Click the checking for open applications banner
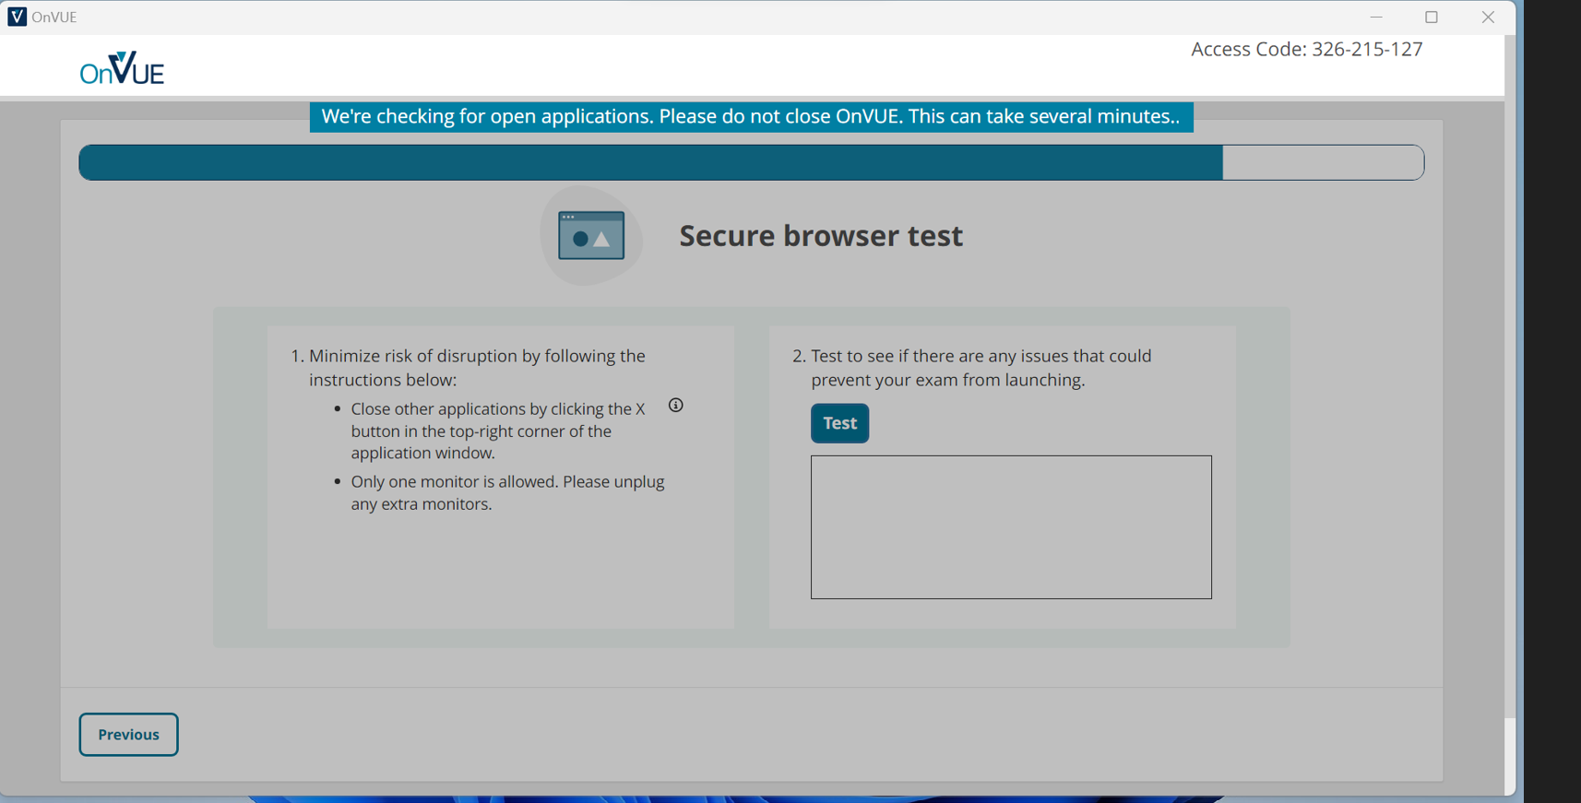 pos(751,117)
